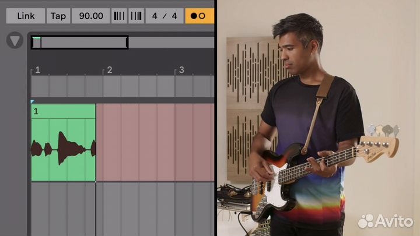The height and width of the screenshot is (236, 420).
Task: Click the tempo nudge up icon
Action: pos(136,16)
